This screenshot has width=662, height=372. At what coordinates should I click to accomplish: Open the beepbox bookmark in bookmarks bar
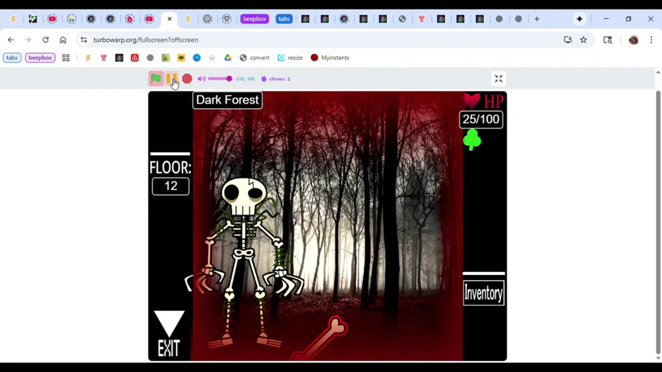coord(40,58)
